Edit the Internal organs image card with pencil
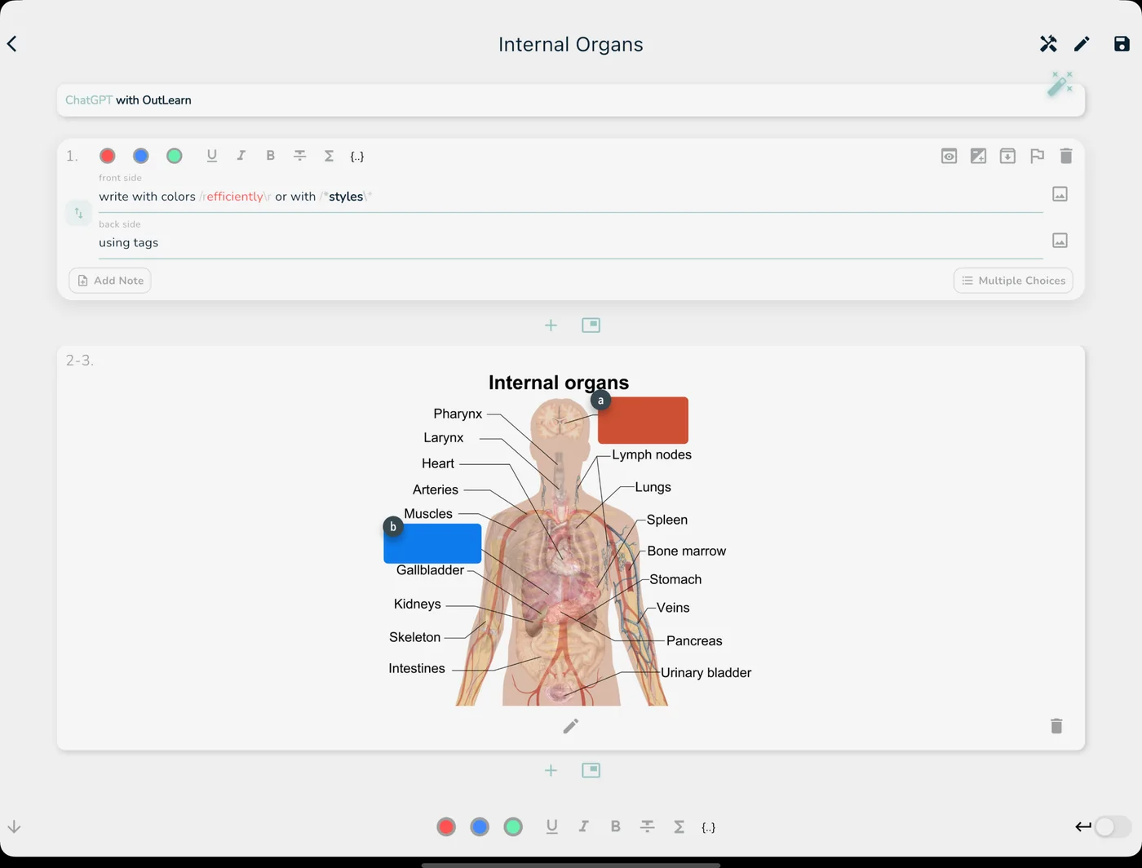Screen dimensions: 1142x868 [571, 726]
